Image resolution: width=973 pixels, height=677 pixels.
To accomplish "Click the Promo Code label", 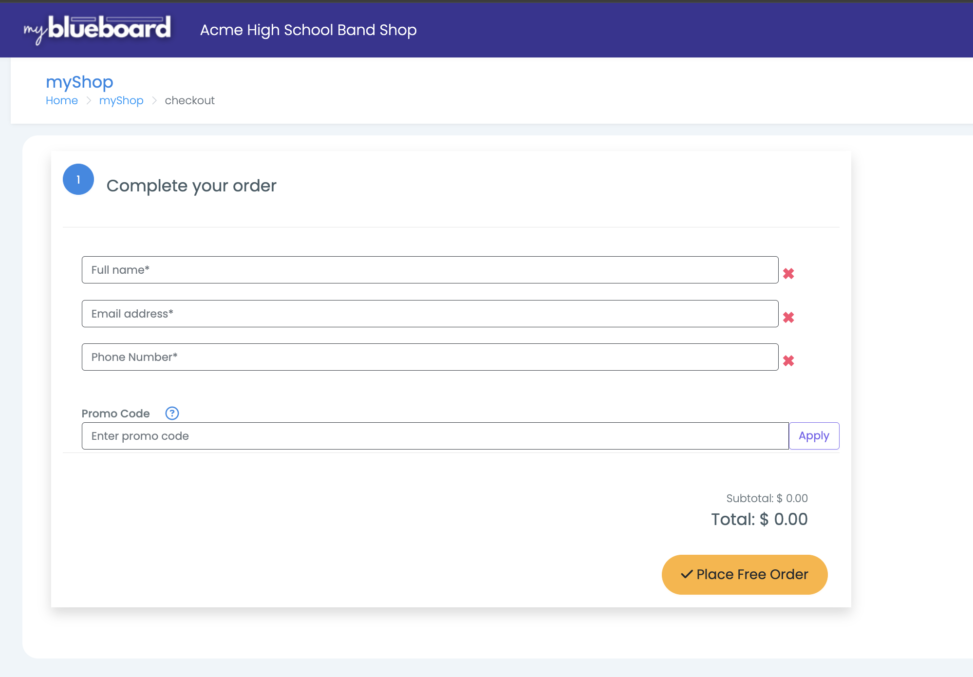I will (x=115, y=414).
